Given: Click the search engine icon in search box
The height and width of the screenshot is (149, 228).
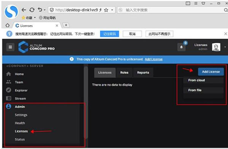Looking at the screenshot, I should (120, 10).
